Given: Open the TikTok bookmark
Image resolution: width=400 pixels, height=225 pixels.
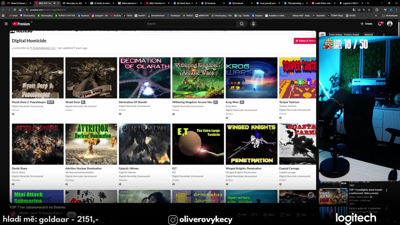Looking at the screenshot, I should 128,15.
